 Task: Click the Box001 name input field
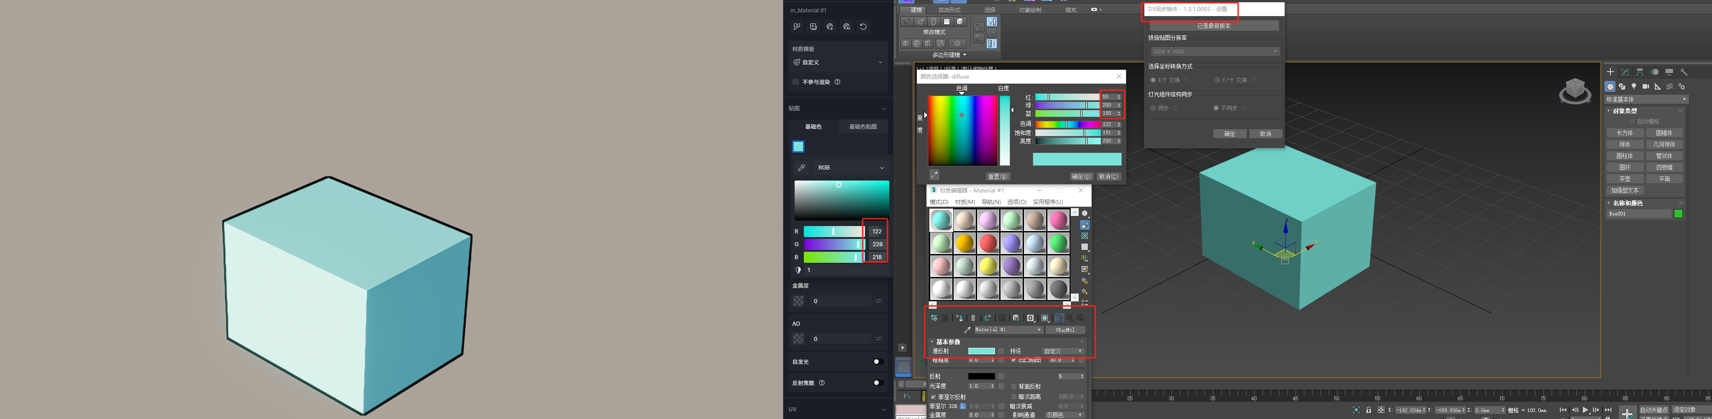1639,214
